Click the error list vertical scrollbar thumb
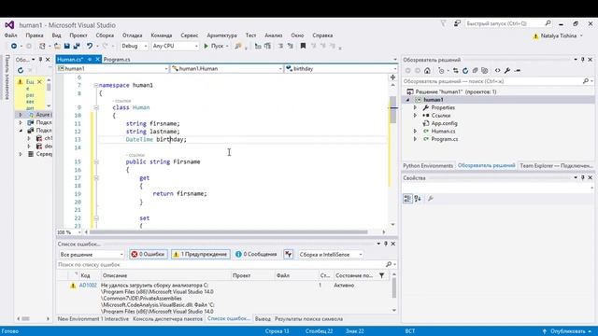598x336 pixels. pos(394,287)
